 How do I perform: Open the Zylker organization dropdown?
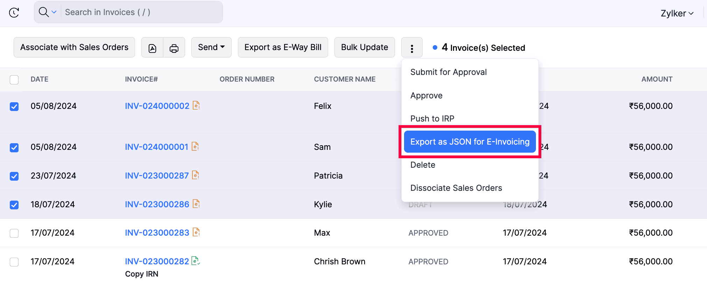(676, 13)
